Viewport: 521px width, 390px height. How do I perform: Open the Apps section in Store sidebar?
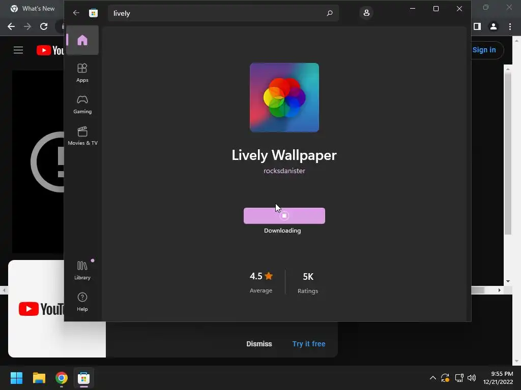(x=82, y=73)
